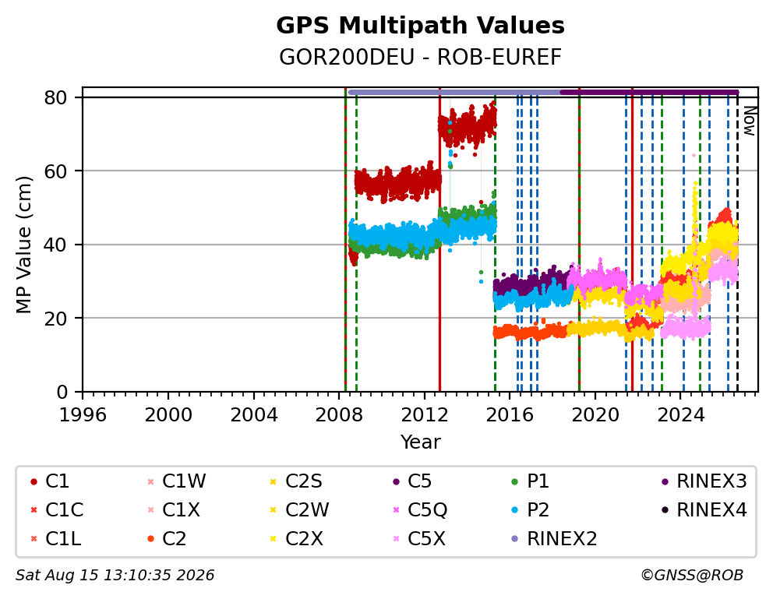The width and height of the screenshot is (773, 599).
Task: Select the RINEX2 legend marker
Action: click(x=515, y=538)
